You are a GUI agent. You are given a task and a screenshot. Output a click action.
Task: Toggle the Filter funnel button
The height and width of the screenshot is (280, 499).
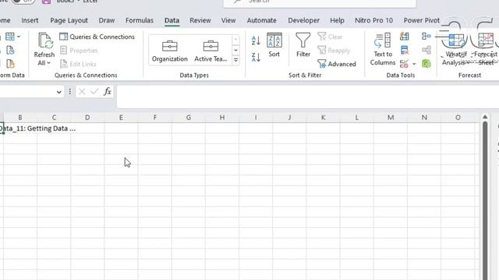click(x=303, y=45)
